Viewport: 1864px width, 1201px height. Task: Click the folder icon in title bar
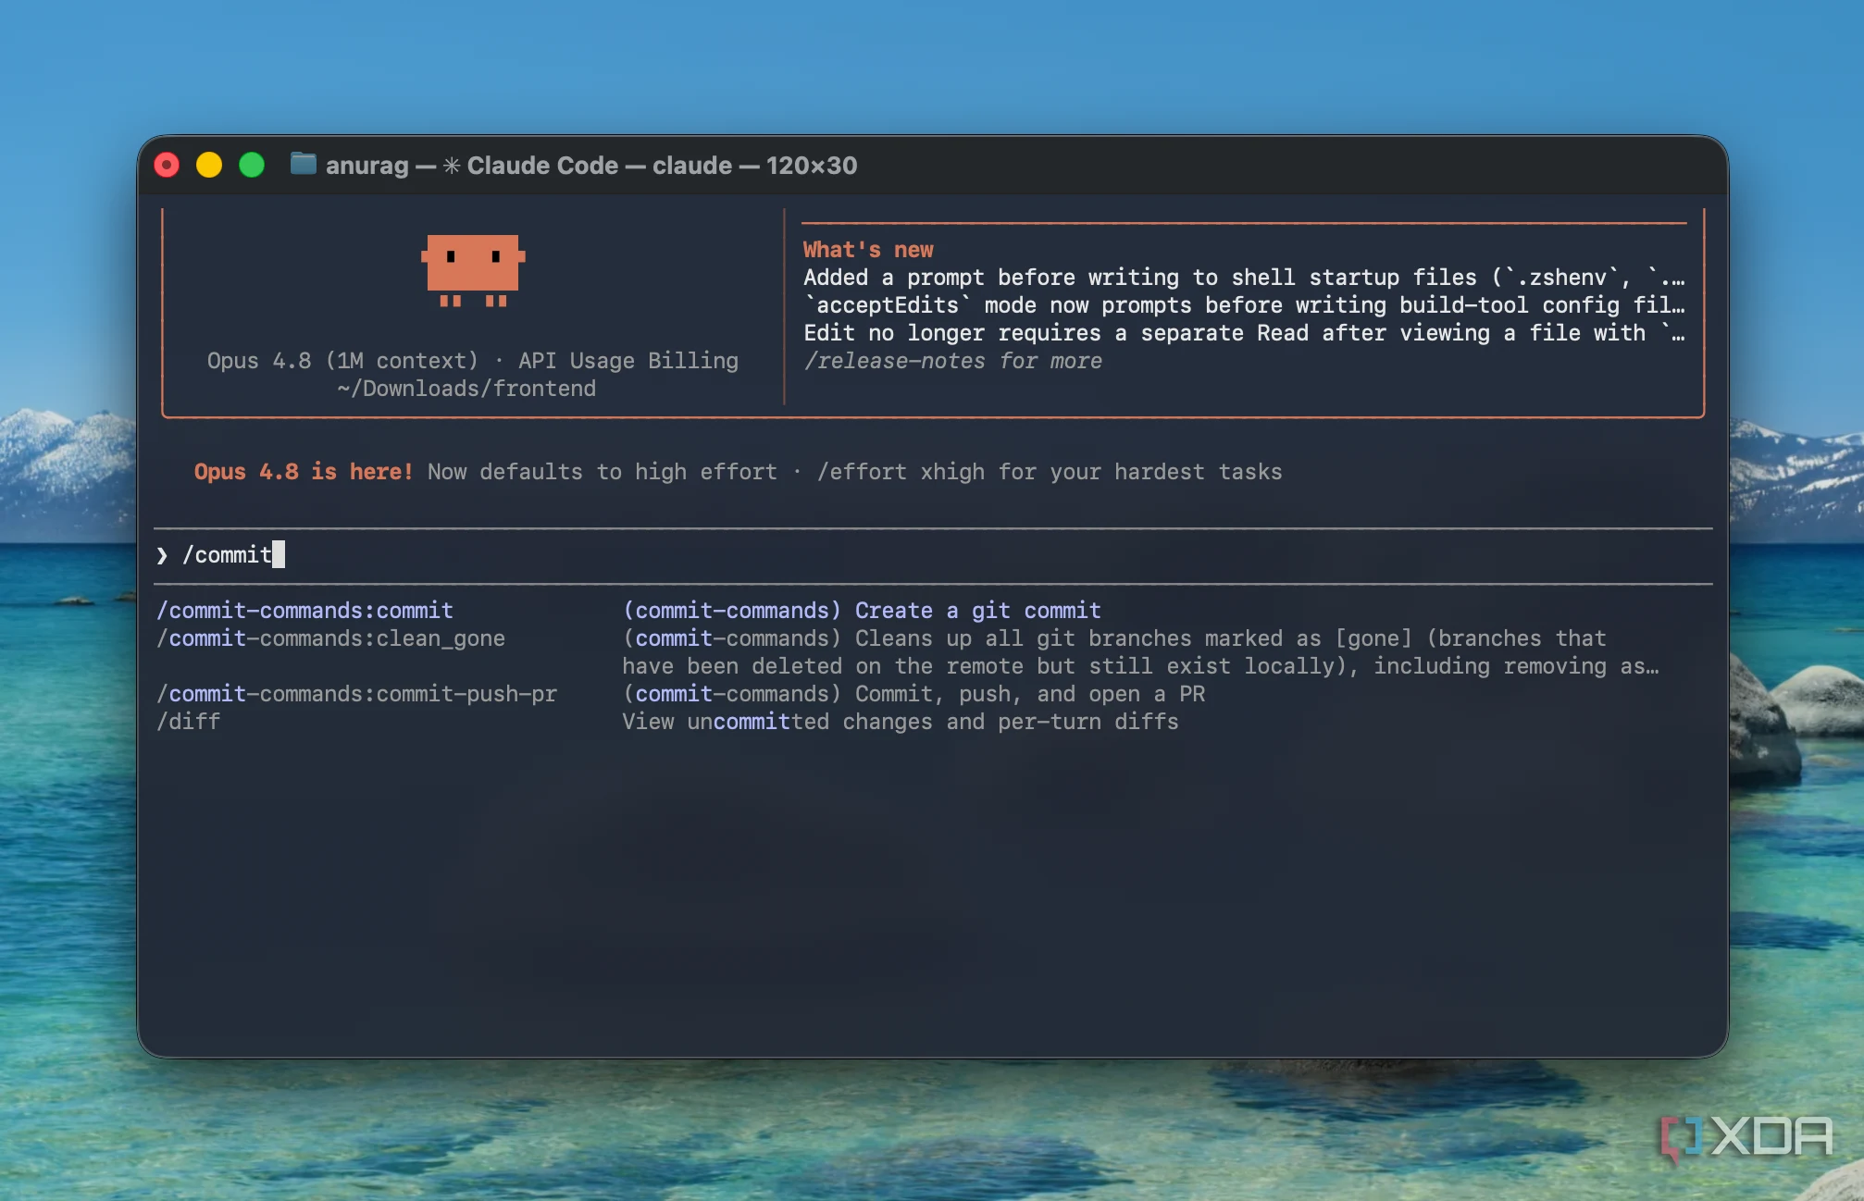coord(303,165)
